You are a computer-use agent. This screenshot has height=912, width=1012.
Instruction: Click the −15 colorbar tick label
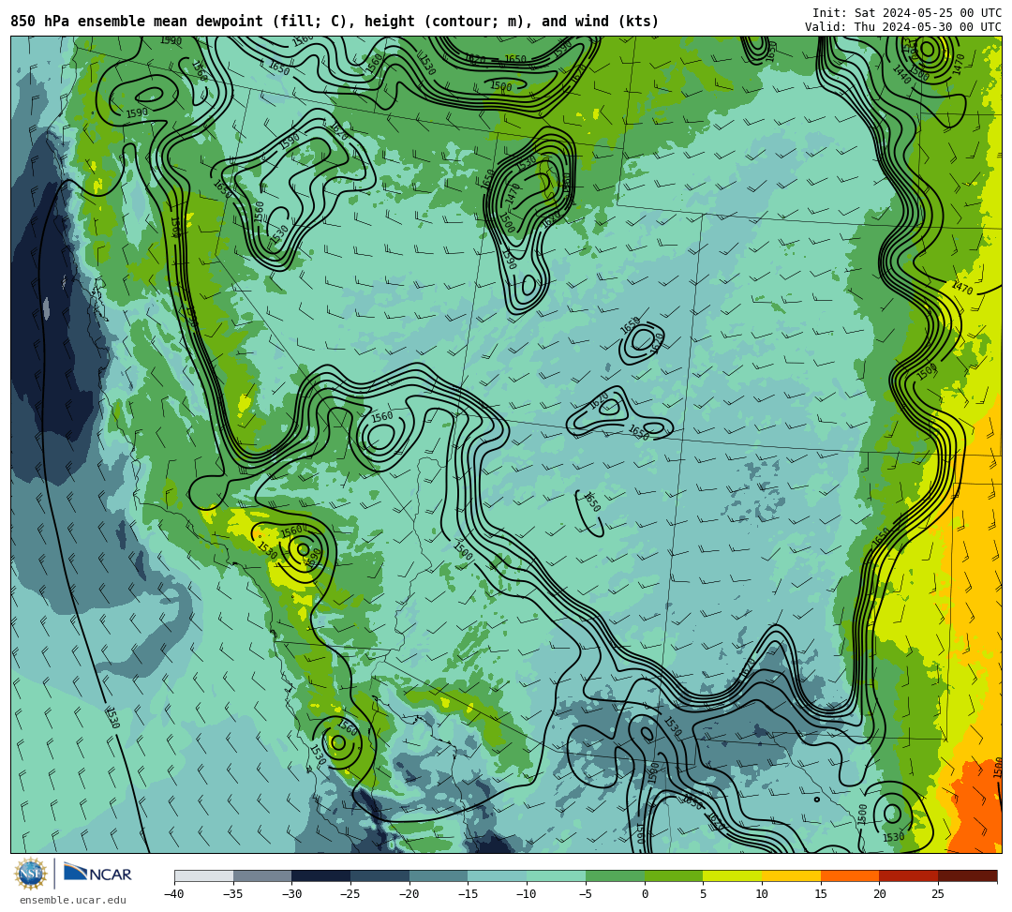tap(468, 894)
